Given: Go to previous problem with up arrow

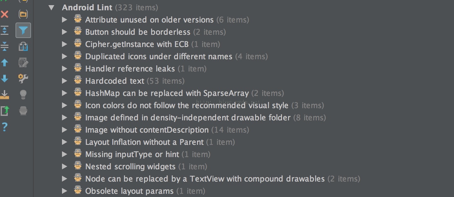Looking at the screenshot, I should point(5,62).
